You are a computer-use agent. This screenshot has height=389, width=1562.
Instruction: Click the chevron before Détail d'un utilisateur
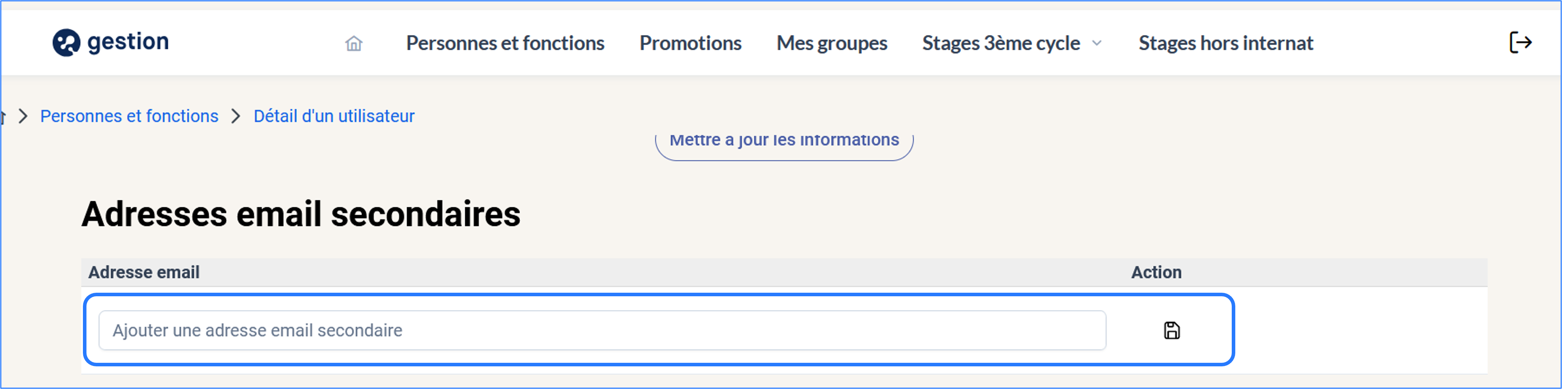point(236,116)
